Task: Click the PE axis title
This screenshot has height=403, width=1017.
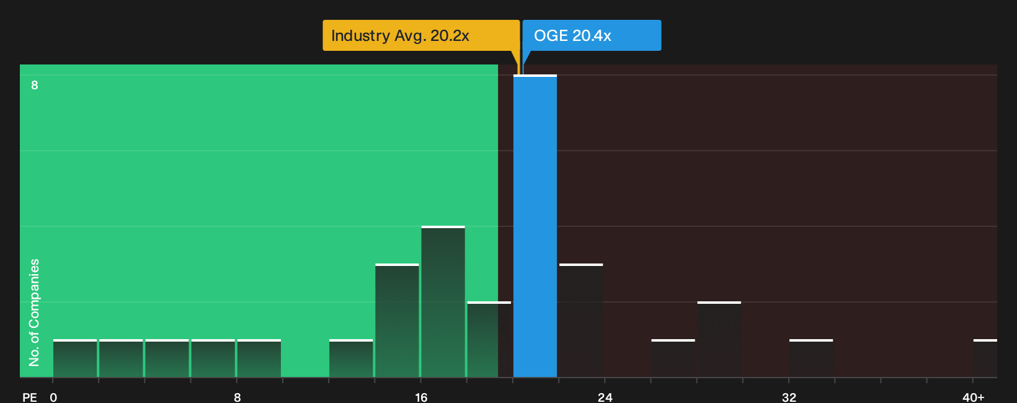Action: tap(30, 397)
